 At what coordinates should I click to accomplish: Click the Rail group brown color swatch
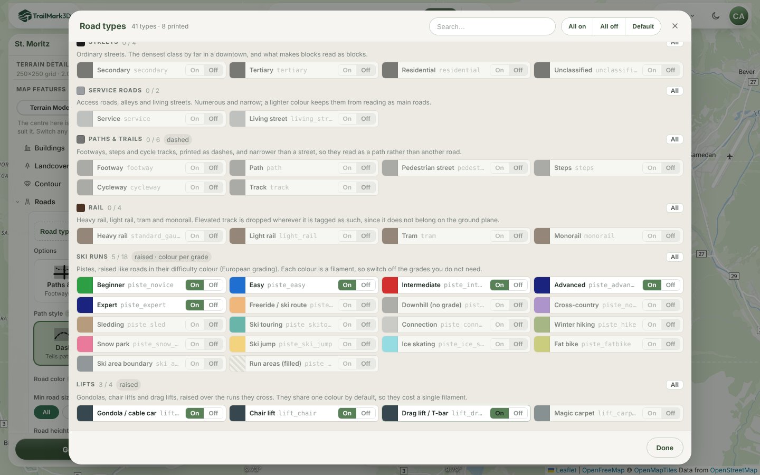pos(81,208)
